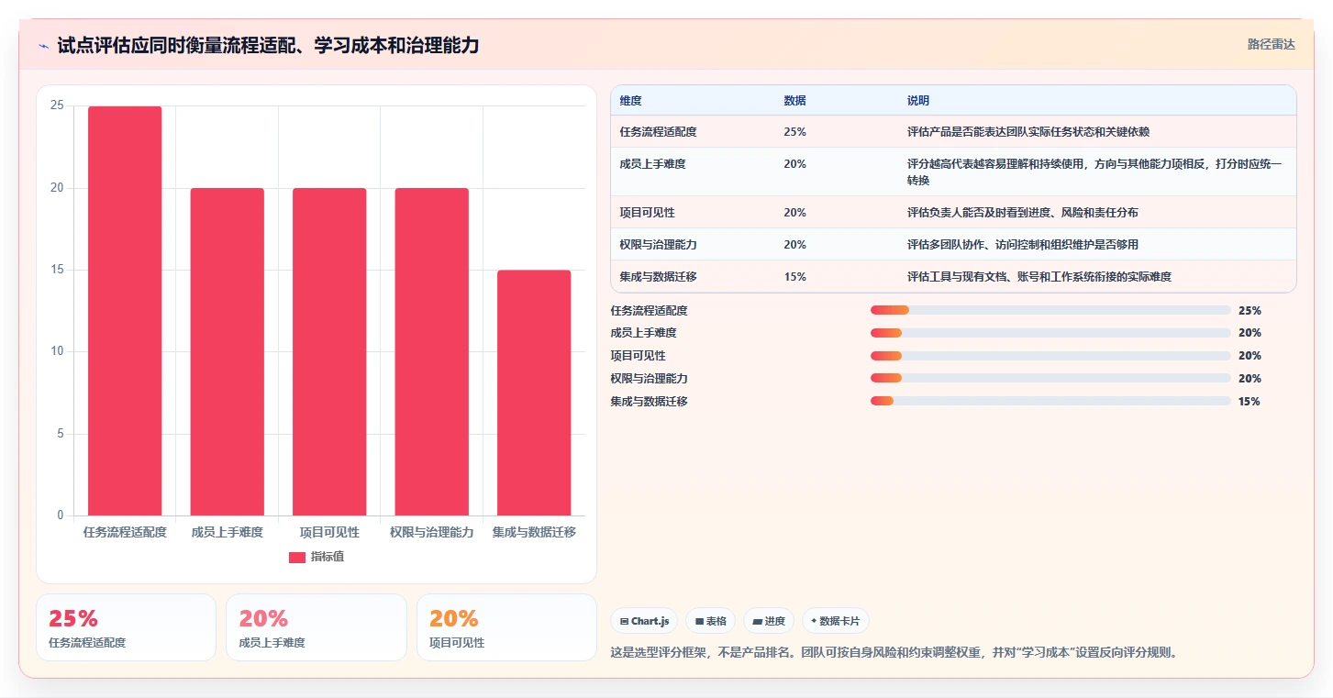Click the 评估产品是否能表达团队 description cell
Screen dimensions: 1333x698
click(x=1097, y=132)
